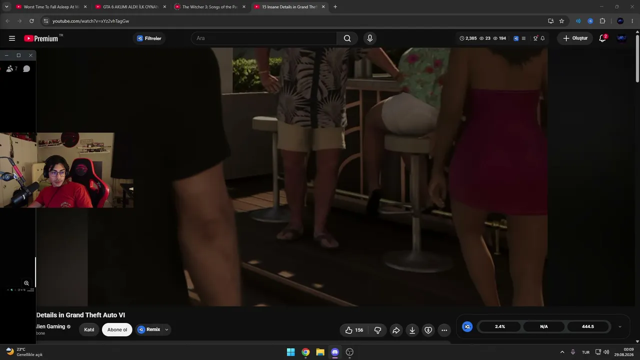The width and height of the screenshot is (640, 360).
Task: Start voice search with microphone icon
Action: click(370, 38)
